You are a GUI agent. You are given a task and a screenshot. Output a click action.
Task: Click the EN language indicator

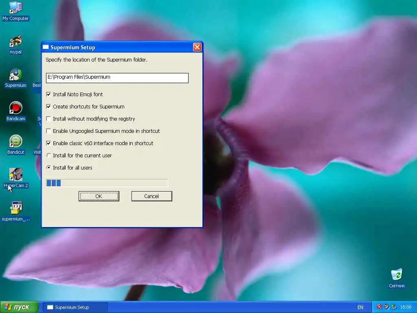(x=360, y=307)
